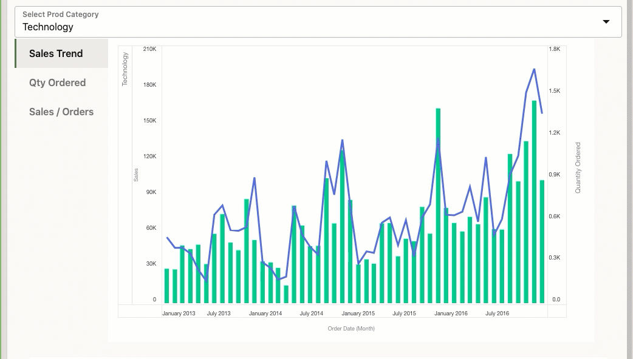This screenshot has height=359, width=633.
Task: Click the 30K sales axis tick
Action: click(151, 264)
